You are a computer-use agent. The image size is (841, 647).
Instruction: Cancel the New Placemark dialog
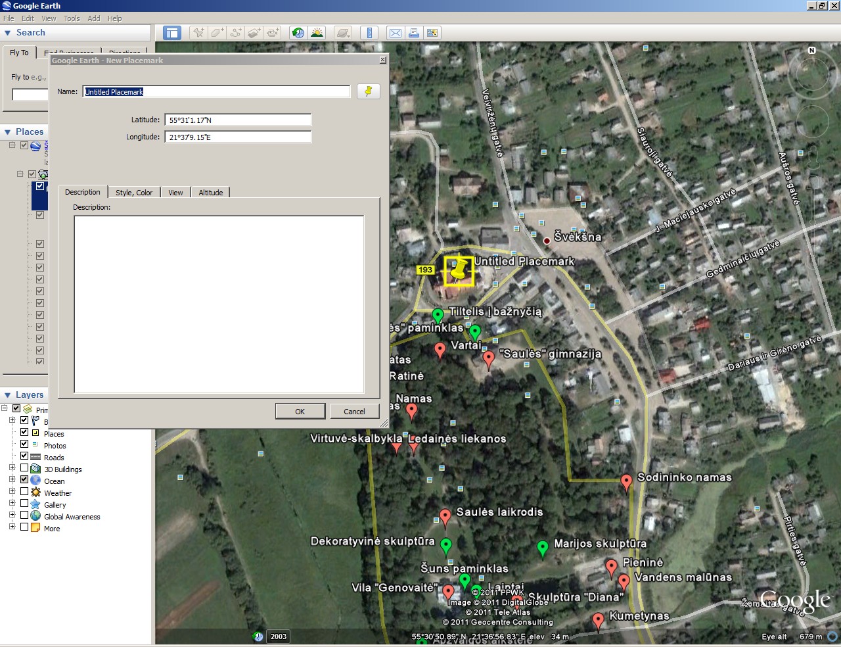[x=354, y=412]
